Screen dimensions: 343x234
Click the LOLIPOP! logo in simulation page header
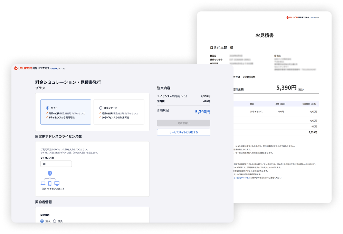[x=39, y=68]
